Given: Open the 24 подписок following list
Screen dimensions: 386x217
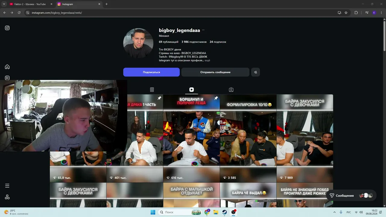Looking at the screenshot, I should click(218, 42).
